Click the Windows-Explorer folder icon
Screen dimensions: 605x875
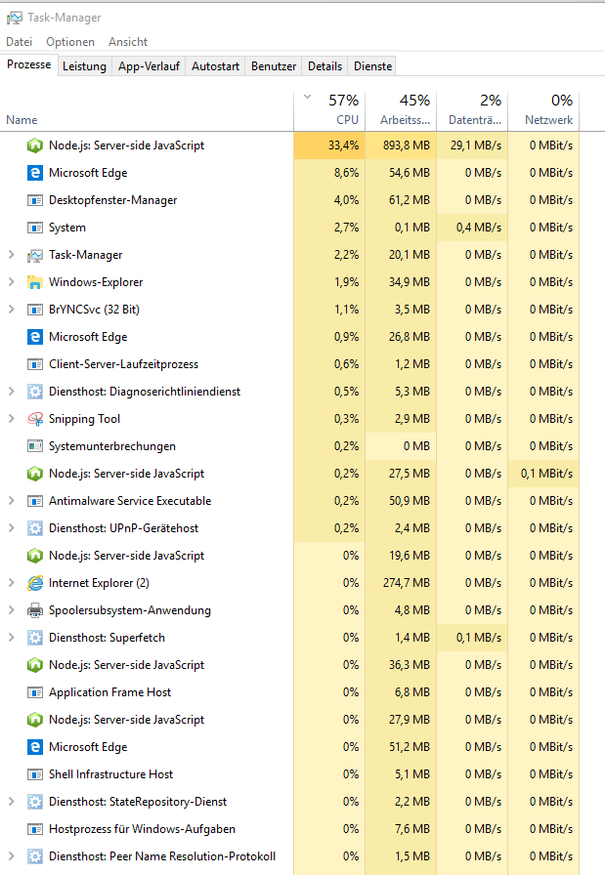coord(34,282)
